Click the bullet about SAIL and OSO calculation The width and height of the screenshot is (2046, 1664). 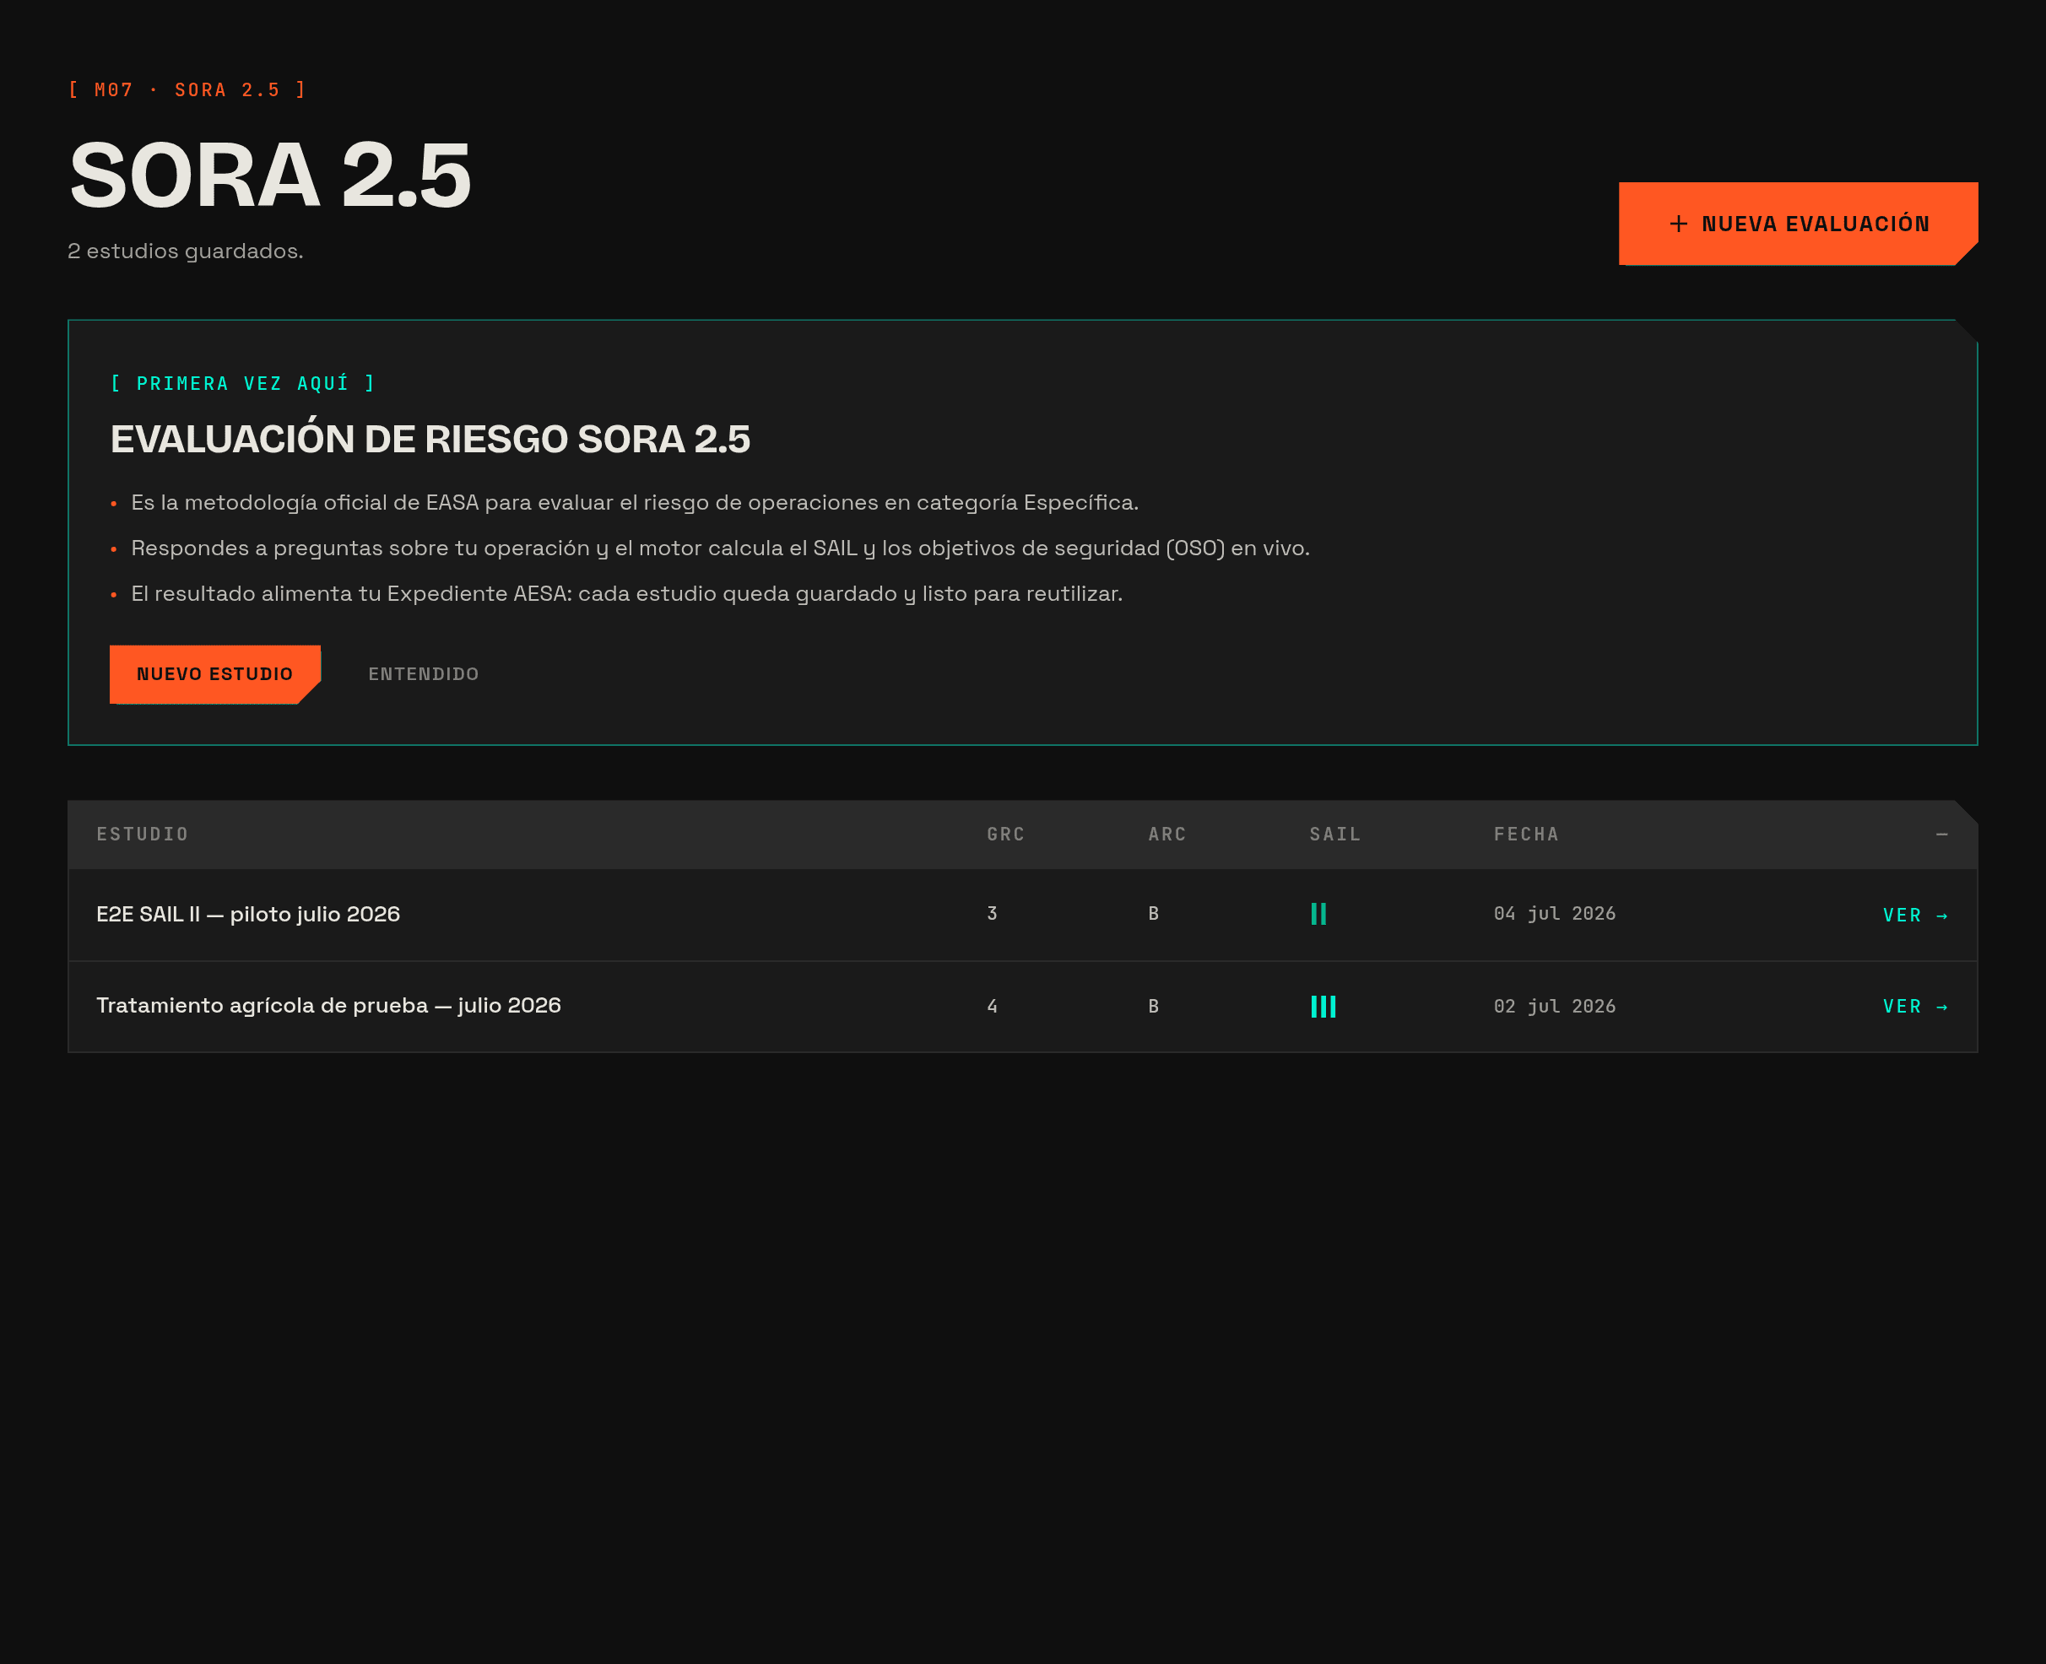(720, 548)
